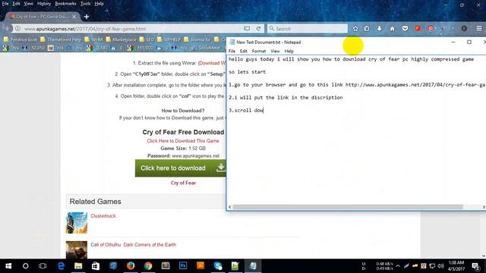Viewport: 486px width, 273px height.
Task: Open Illustrator from taskbar
Action: 200,266
